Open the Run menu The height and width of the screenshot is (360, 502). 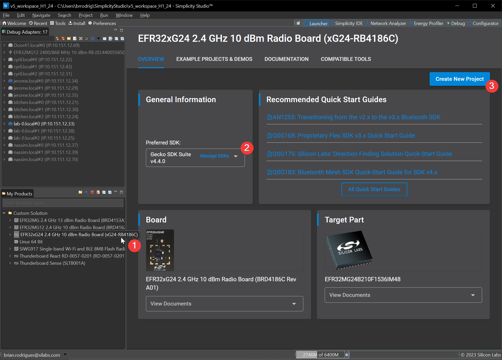tap(104, 15)
